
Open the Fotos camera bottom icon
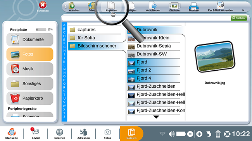(107, 134)
